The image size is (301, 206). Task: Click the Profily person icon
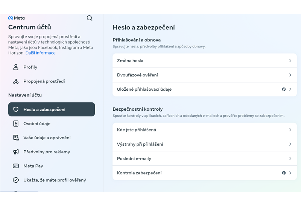[16, 67]
